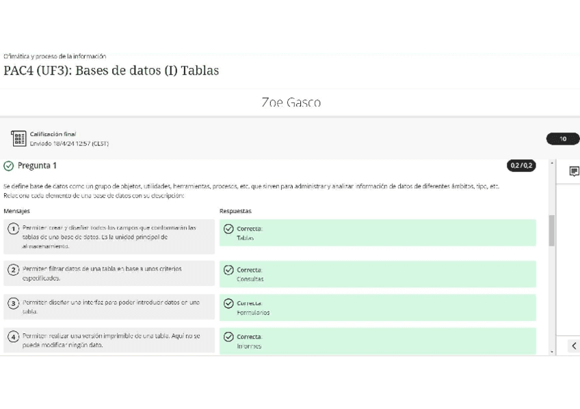
Task: Click the circled number 2 marker
Action: click(13, 270)
